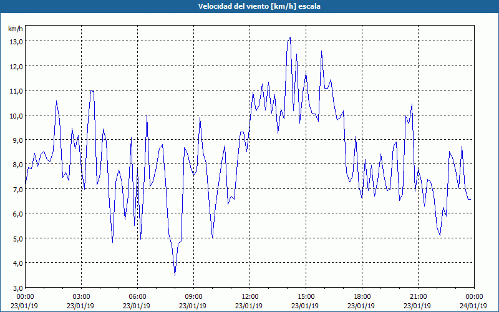
Task: Click the 4,0 axis value
Action: point(17,263)
